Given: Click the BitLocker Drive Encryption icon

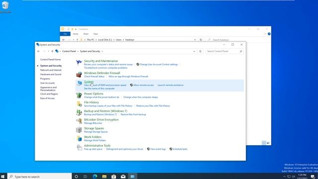Looking at the screenshot, I should [79, 121].
